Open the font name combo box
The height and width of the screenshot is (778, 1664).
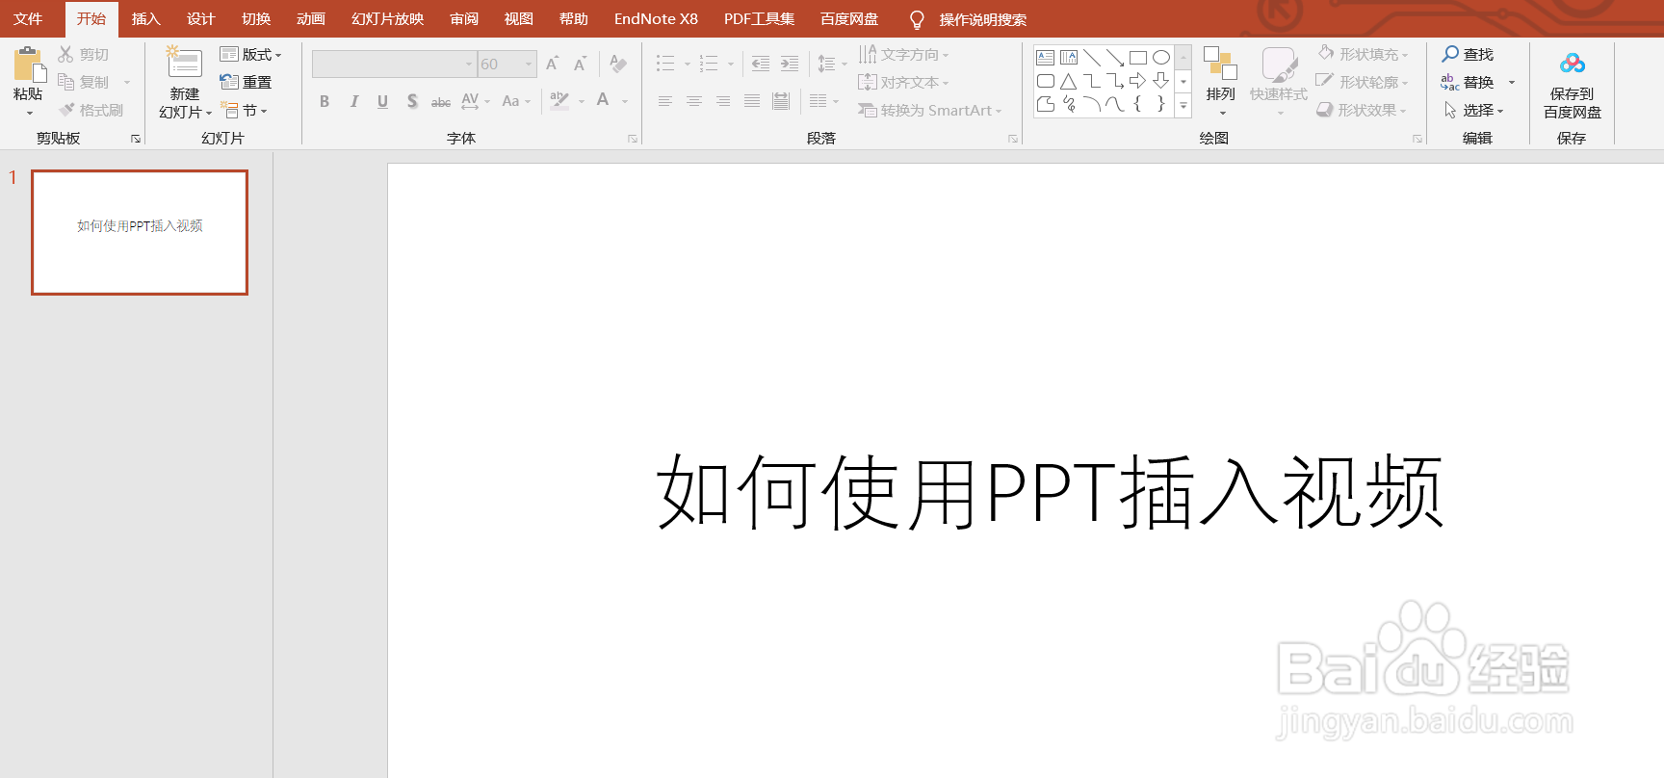395,64
